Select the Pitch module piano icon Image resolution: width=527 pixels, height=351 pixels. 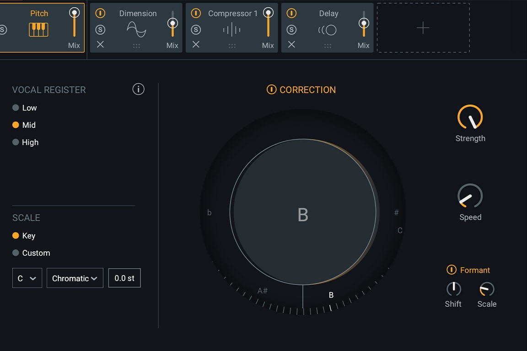(39, 29)
